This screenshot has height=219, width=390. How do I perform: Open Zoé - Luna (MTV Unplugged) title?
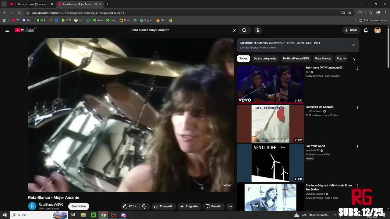click(324, 68)
